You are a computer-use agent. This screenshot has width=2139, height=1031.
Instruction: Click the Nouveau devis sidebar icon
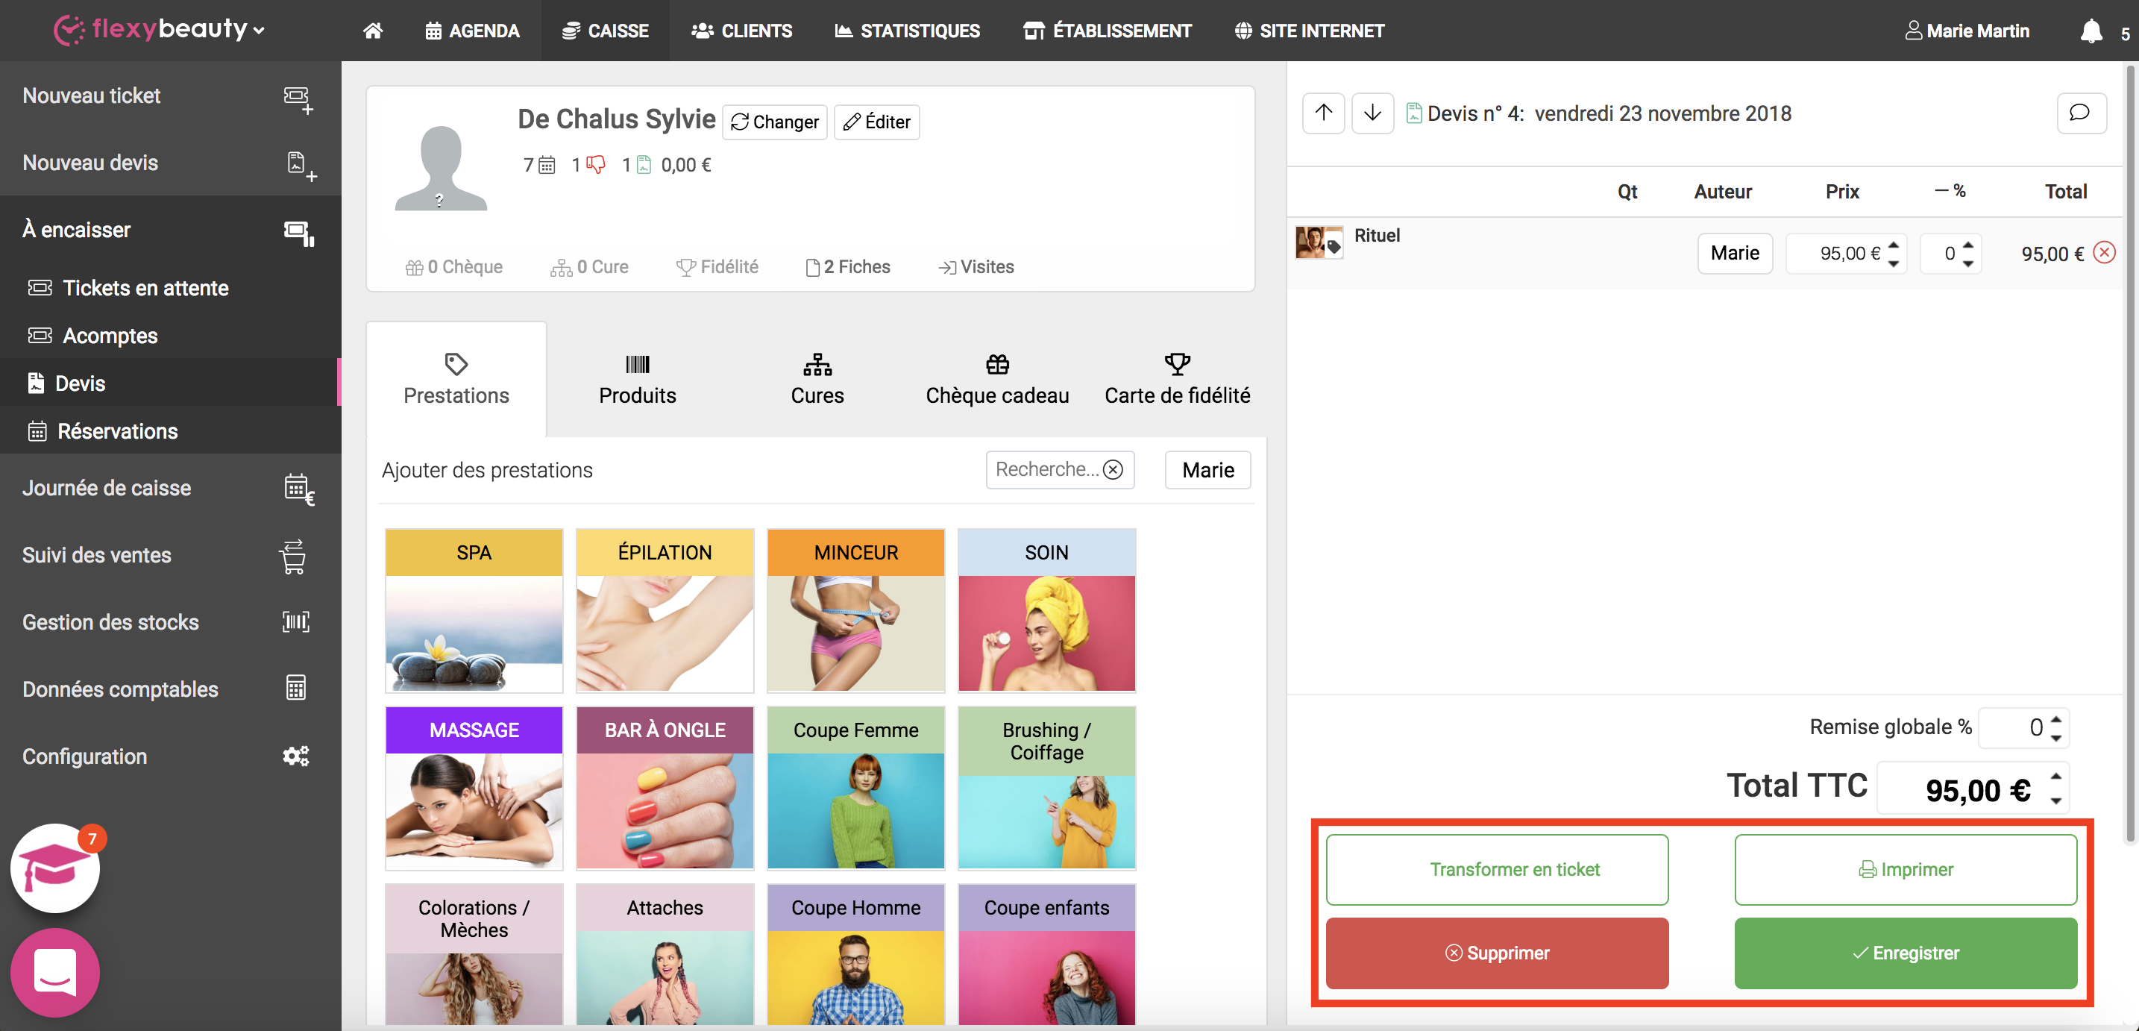pyautogui.click(x=301, y=166)
